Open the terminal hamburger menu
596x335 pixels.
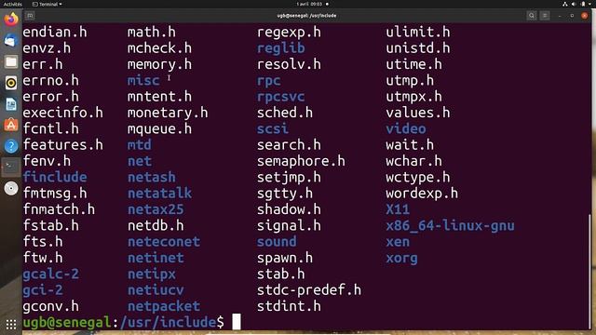[x=545, y=16]
